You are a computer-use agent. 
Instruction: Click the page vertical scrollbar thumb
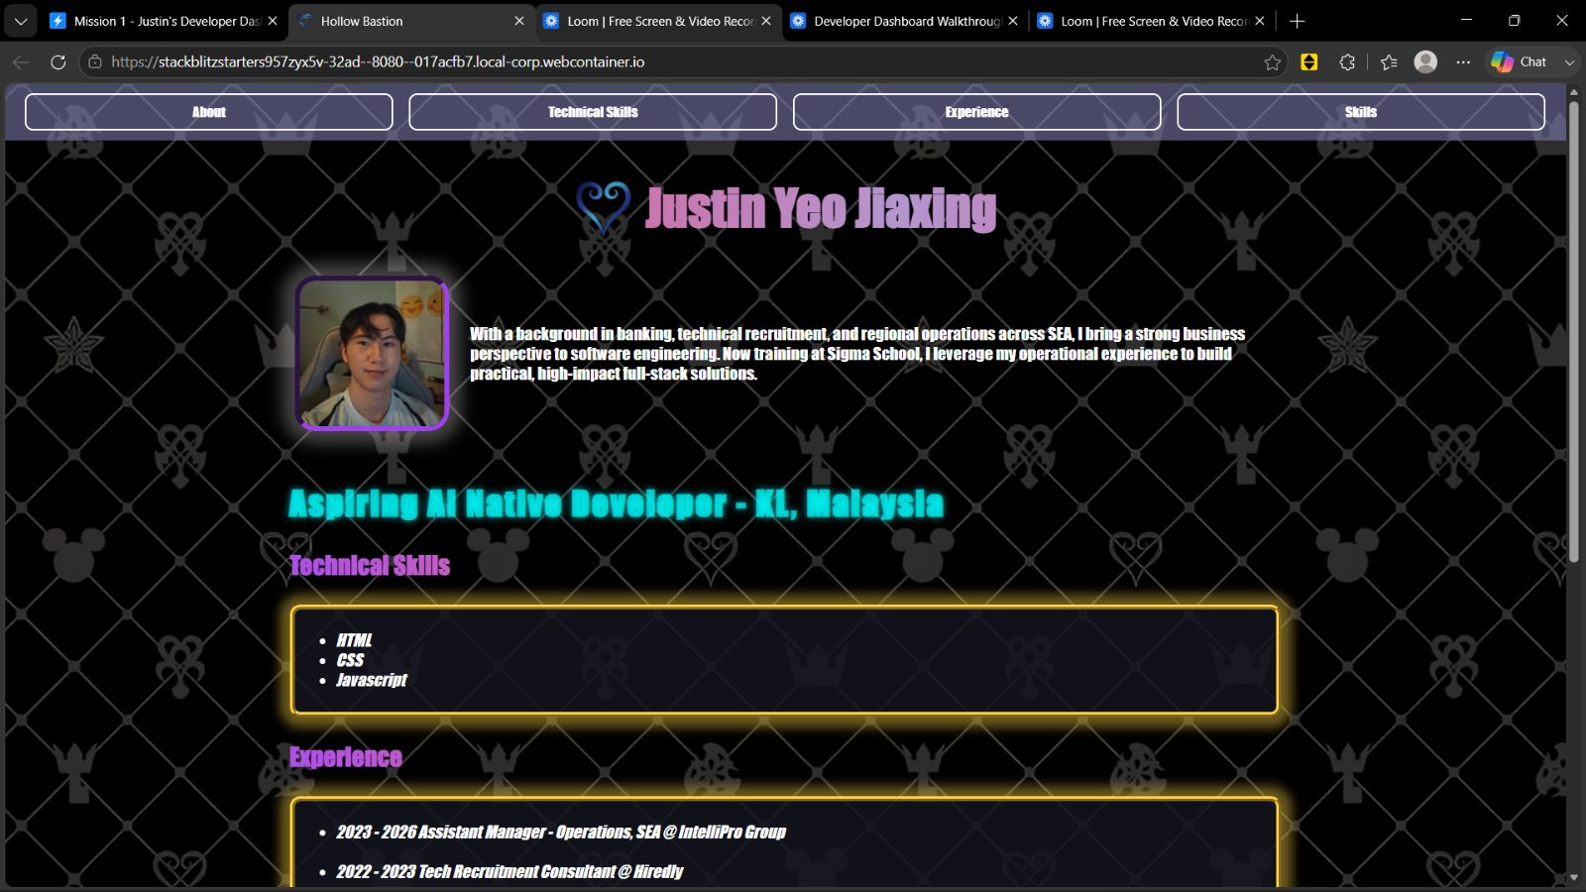point(1573,330)
